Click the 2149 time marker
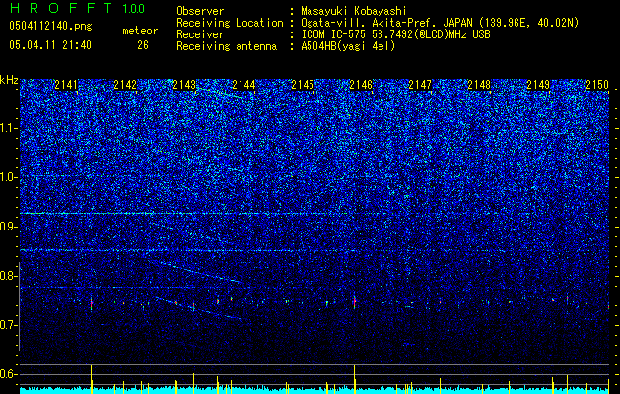The image size is (620, 394). coord(538,84)
